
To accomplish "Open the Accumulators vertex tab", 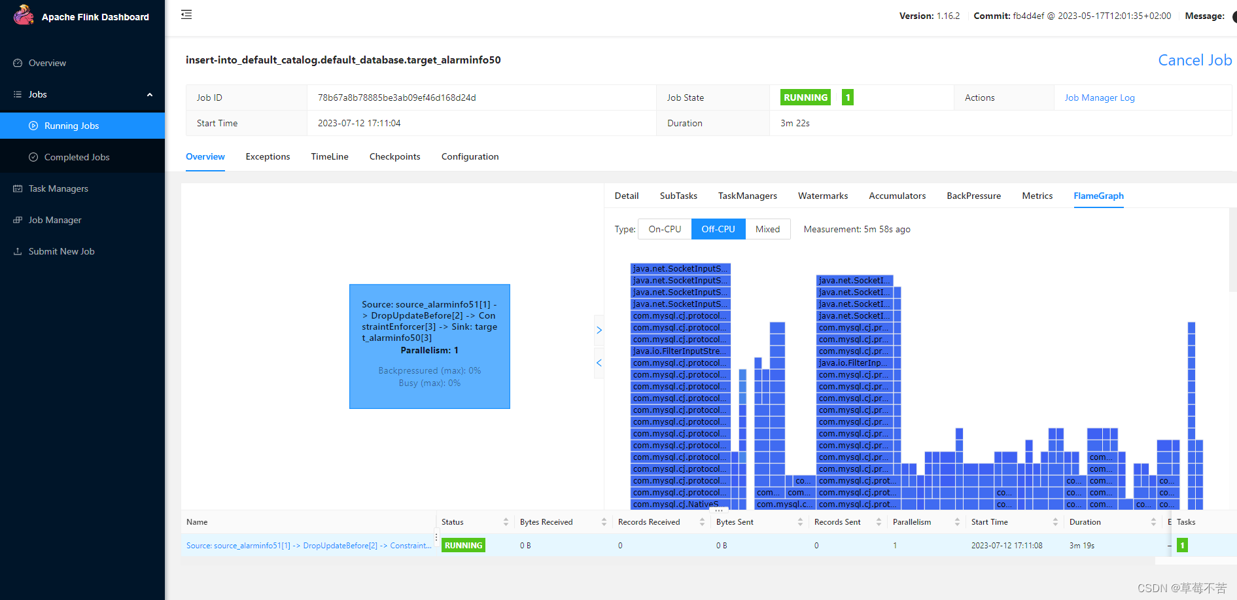I will [x=897, y=196].
